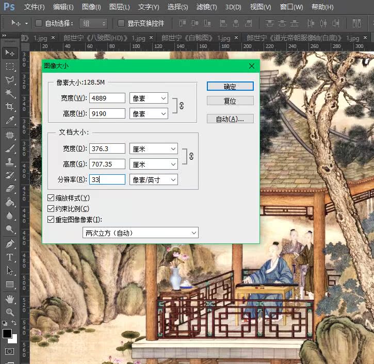Screen dimensions: 374x364
Task: Select the Eraser tool
Action: click(10, 189)
